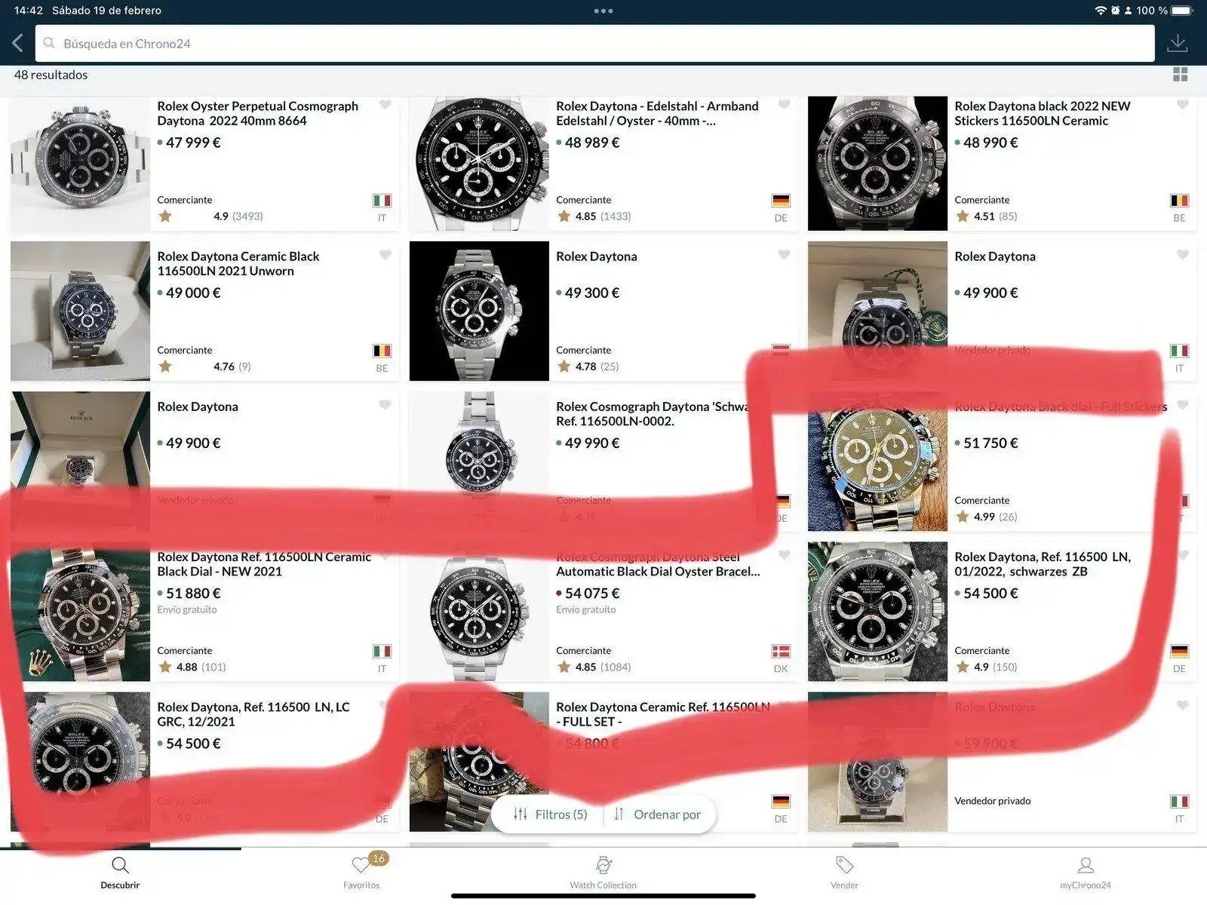Favorite the 49 300 € Rolex Daytona
Image resolution: width=1207 pixels, height=905 pixels.
[x=784, y=255]
